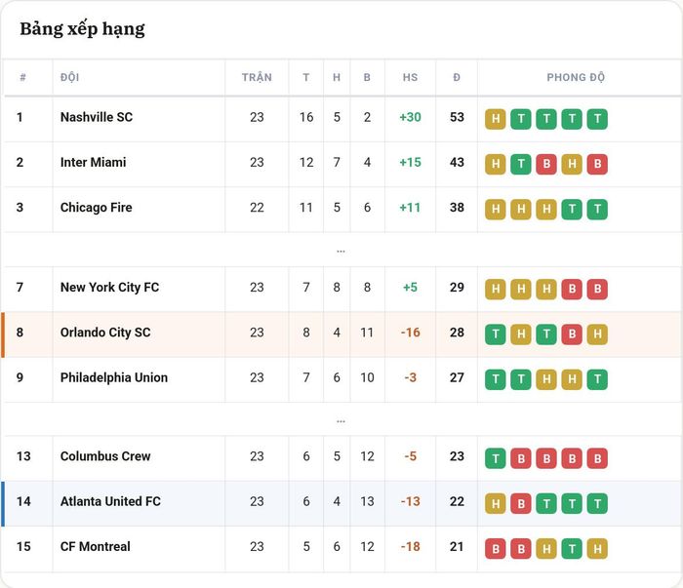This screenshot has height=588, width=683.
Task: Click the PHONG ĐỘ column header
Action: coord(576,77)
